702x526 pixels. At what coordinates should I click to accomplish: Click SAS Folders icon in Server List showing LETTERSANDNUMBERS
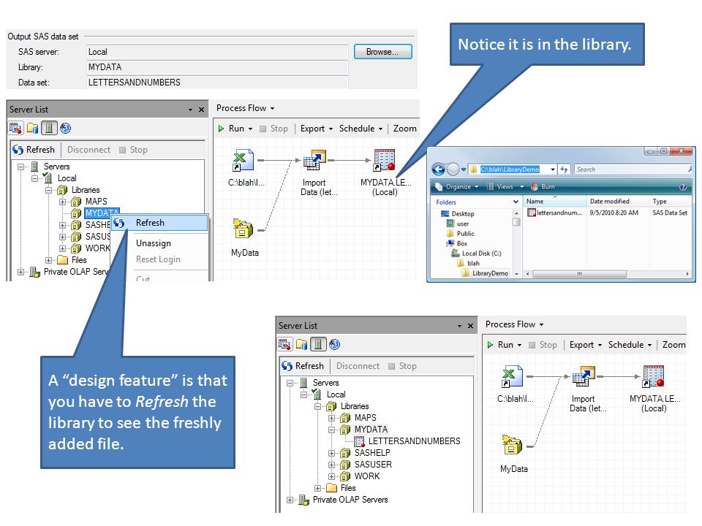[302, 344]
